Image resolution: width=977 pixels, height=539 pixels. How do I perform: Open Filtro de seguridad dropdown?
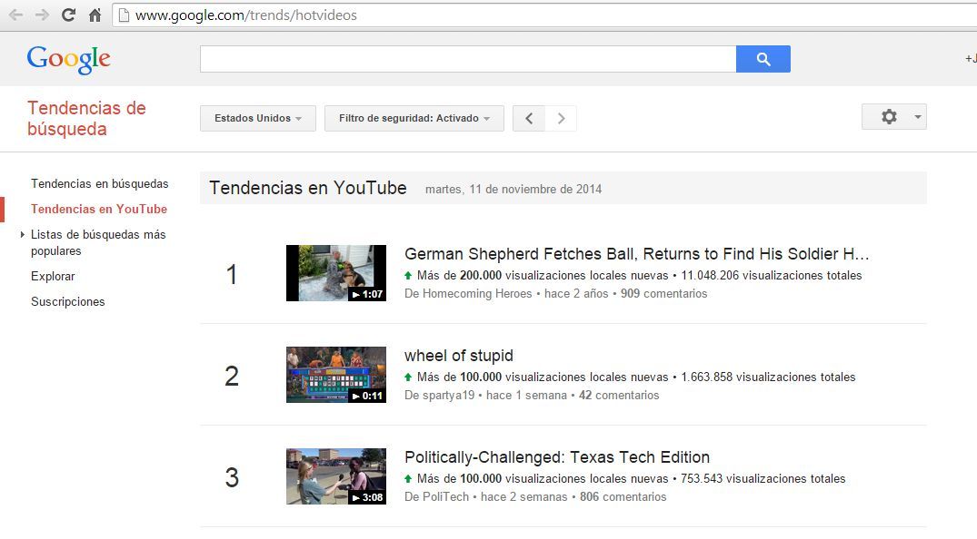click(x=414, y=118)
